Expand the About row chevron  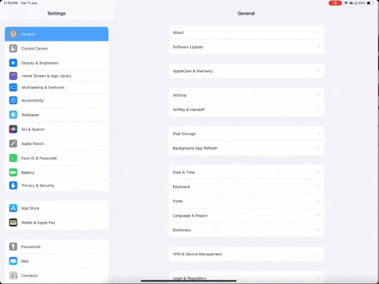319,33
